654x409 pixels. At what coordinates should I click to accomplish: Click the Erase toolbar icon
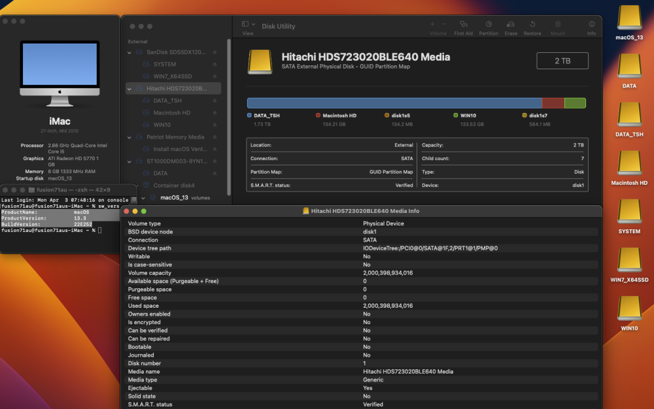tap(511, 25)
